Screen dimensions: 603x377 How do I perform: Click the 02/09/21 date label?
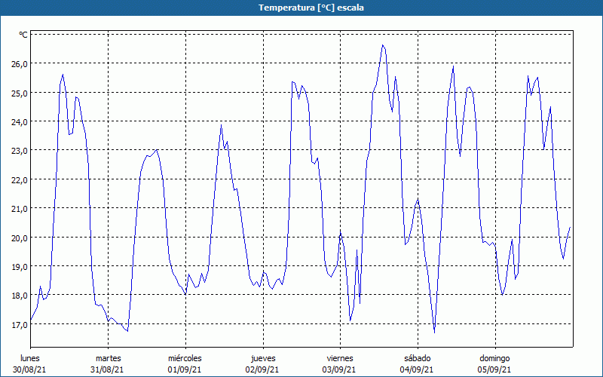point(262,369)
